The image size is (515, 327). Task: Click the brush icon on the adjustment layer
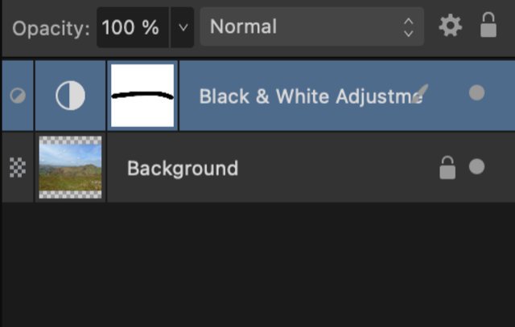(418, 95)
